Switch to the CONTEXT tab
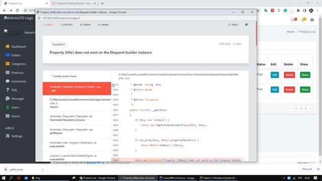Image resolution: width=322 pixels, height=181 pixels. [66, 25]
